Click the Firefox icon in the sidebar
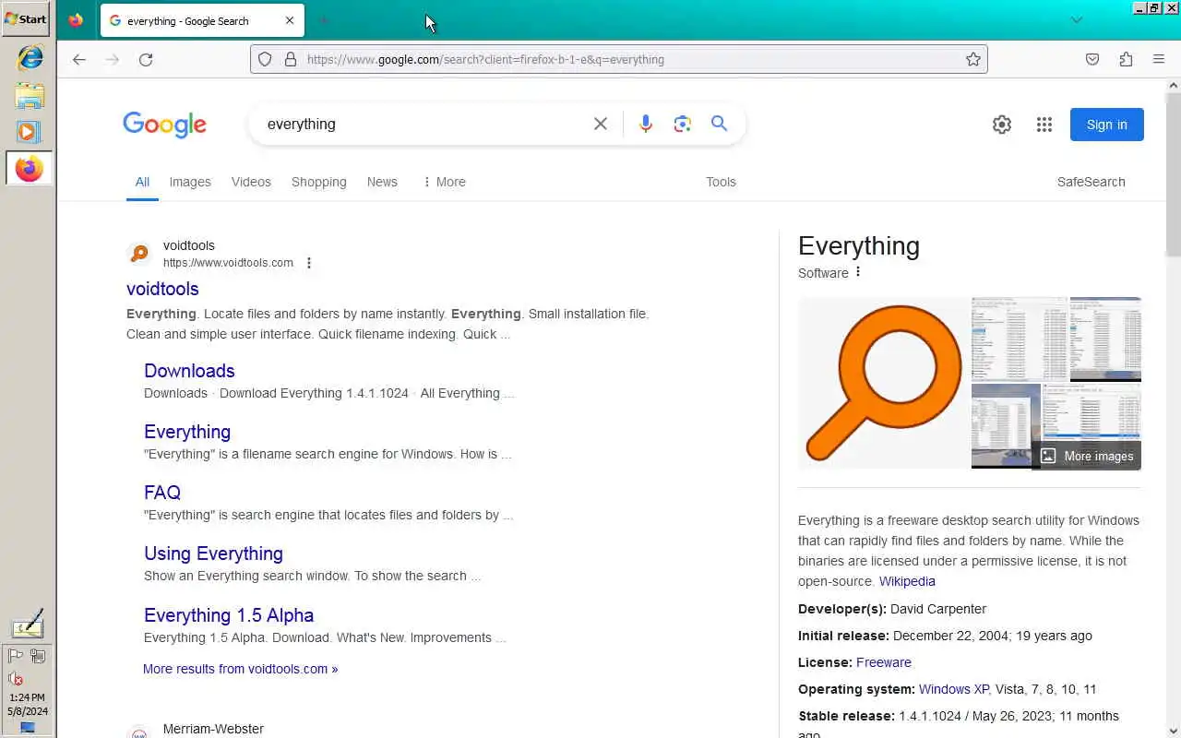The image size is (1181, 738). tap(29, 169)
